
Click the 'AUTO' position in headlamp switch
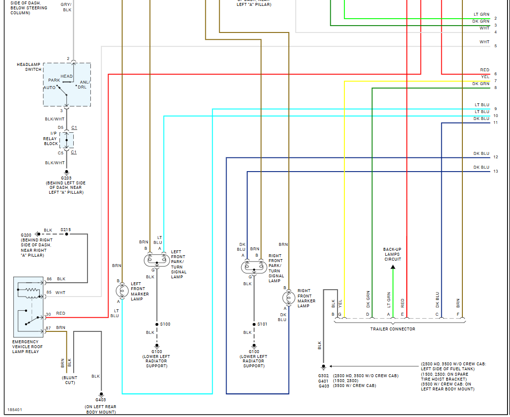[50, 88]
